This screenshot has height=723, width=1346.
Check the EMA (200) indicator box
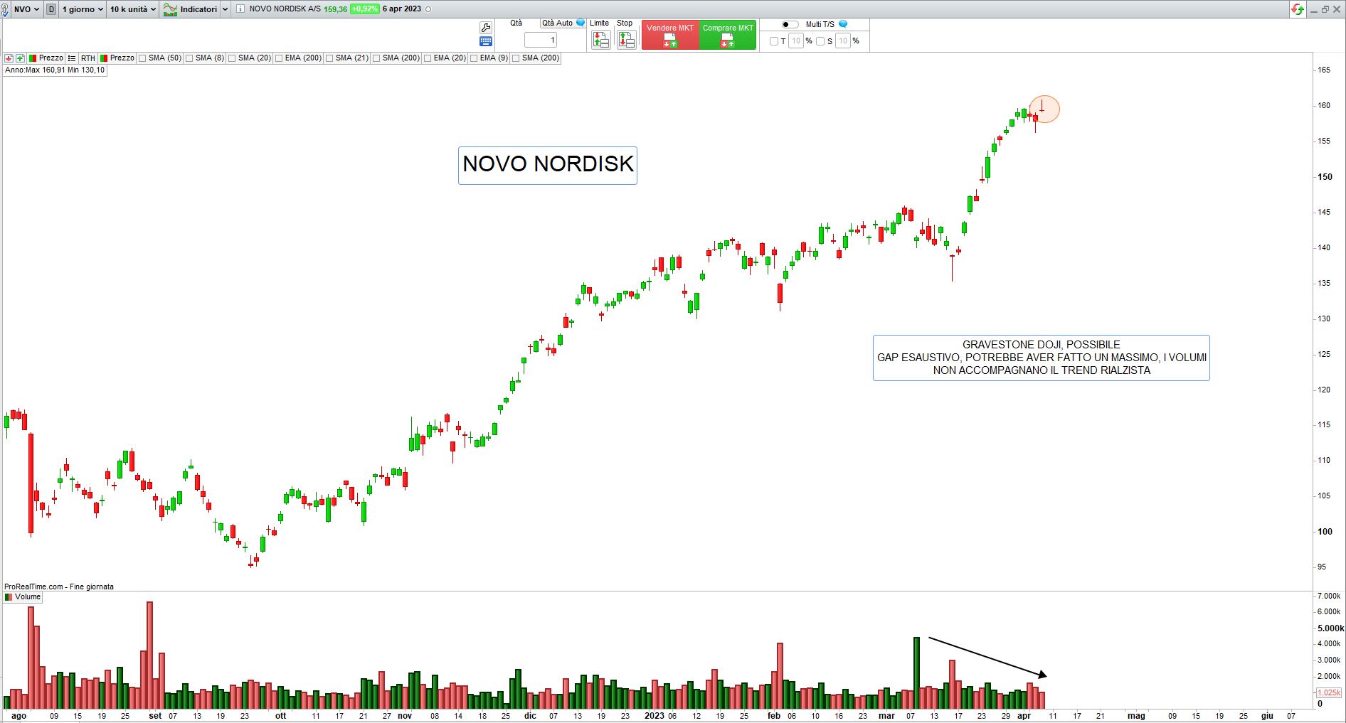coord(279,58)
